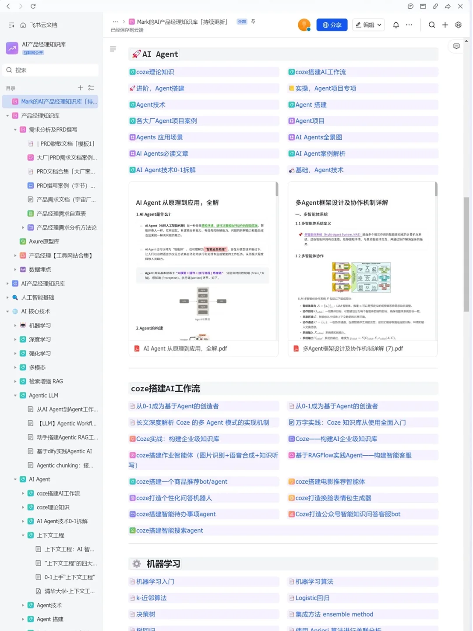Click the rocket icon beside AI Agent heading
The width and height of the screenshot is (473, 631).
point(136,54)
